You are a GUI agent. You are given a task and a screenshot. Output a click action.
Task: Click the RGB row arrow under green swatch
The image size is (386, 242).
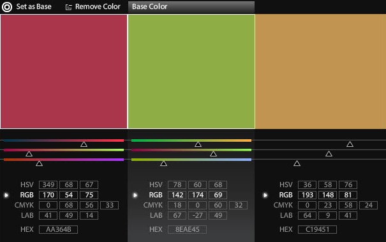click(135, 195)
